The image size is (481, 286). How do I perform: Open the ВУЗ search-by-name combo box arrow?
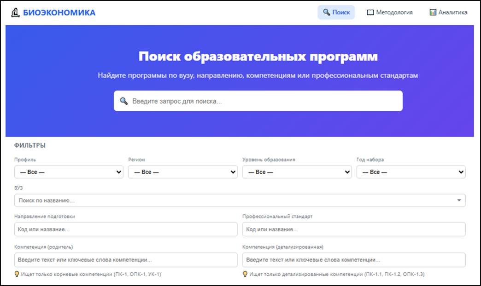tap(459, 200)
